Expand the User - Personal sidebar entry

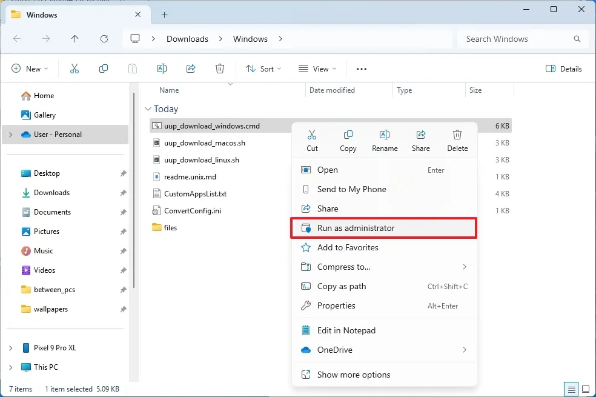pos(10,134)
